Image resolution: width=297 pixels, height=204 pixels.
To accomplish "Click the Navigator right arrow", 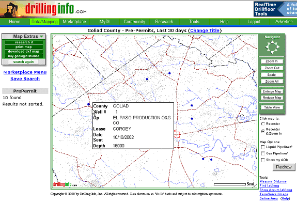I will coord(278,47).
